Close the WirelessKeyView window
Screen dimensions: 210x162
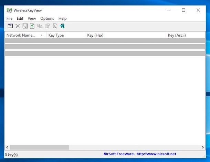coord(198,10)
